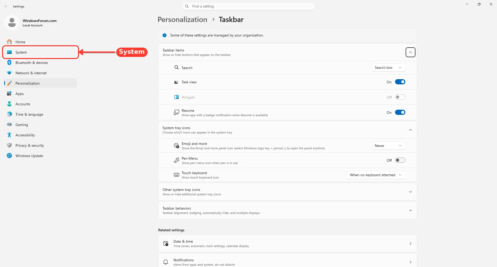
Task: Open Time & language settings
Action: click(x=40, y=114)
